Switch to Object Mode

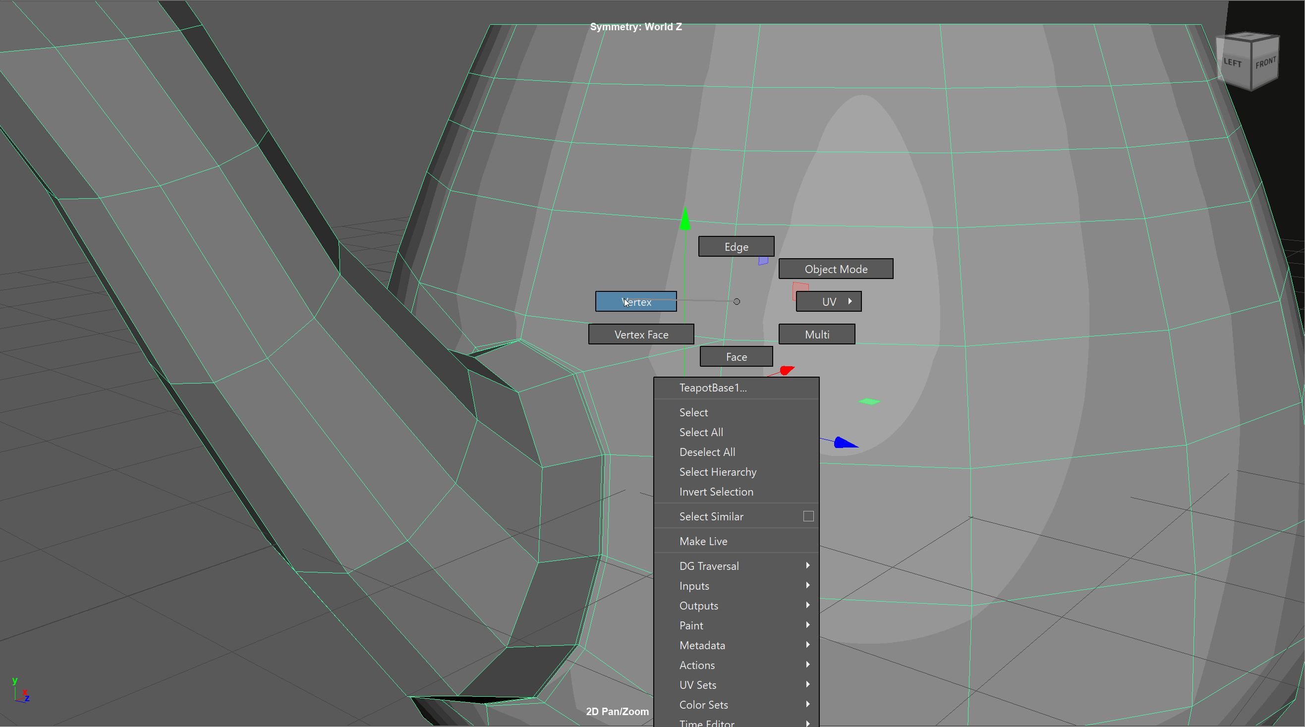[835, 269]
